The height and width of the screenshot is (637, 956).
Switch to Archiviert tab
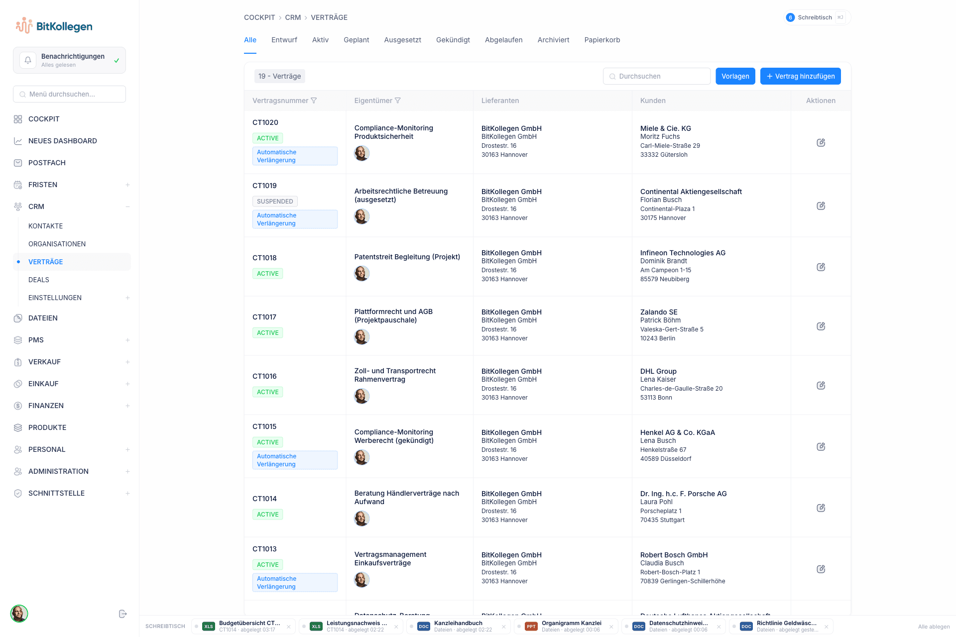553,40
